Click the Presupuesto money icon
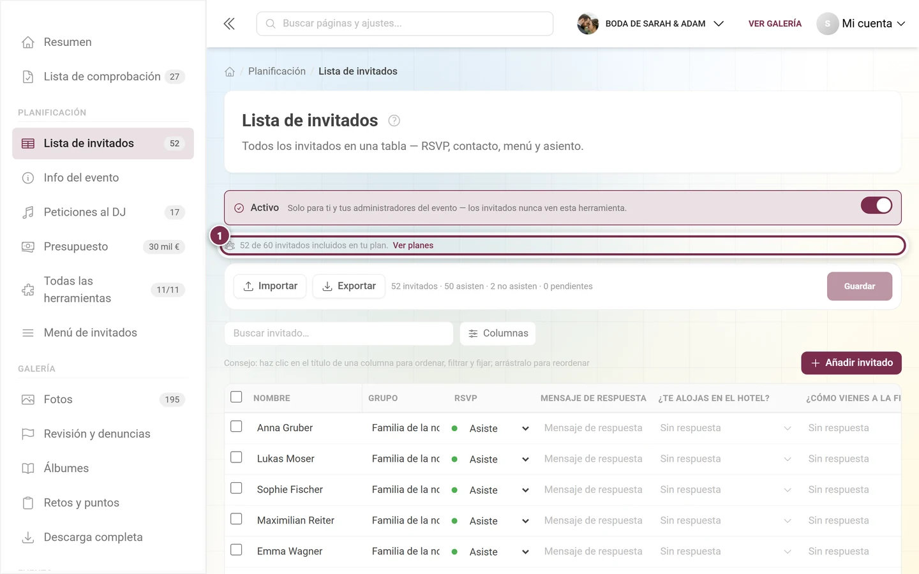Viewport: 919px width, 574px height. pyautogui.click(x=28, y=247)
